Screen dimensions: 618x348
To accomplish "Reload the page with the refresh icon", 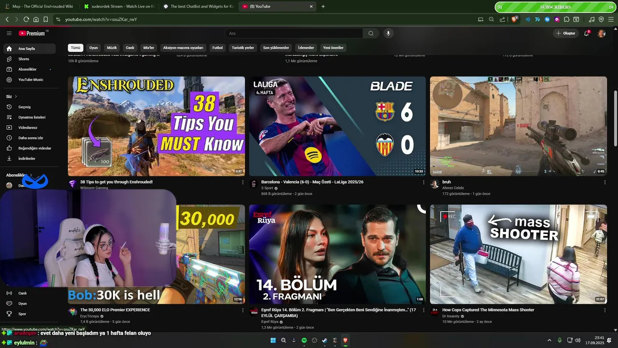I will click(26, 19).
